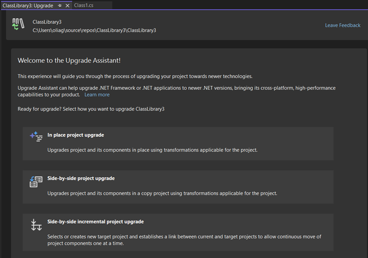Click the Side-by-side project upgrade icon
The height and width of the screenshot is (258, 368).
point(36,181)
